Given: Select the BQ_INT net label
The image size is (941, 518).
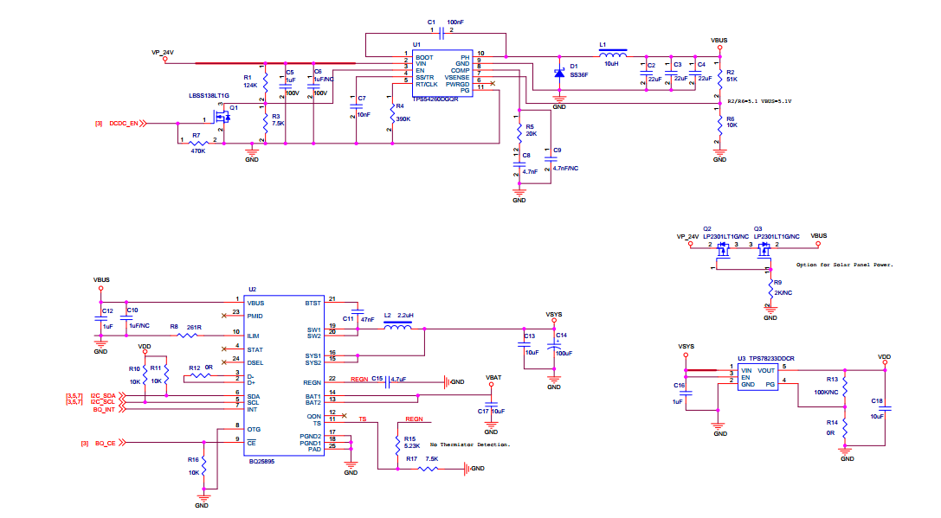Looking at the screenshot, I should (104, 410).
